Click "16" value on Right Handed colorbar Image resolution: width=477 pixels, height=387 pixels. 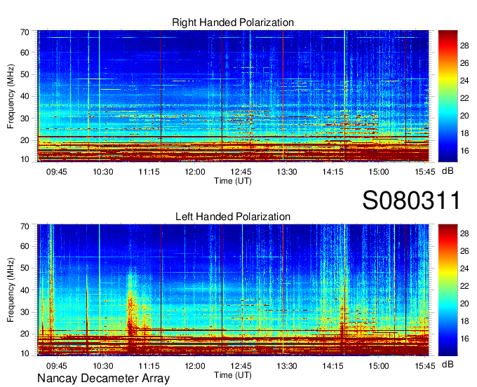click(464, 151)
